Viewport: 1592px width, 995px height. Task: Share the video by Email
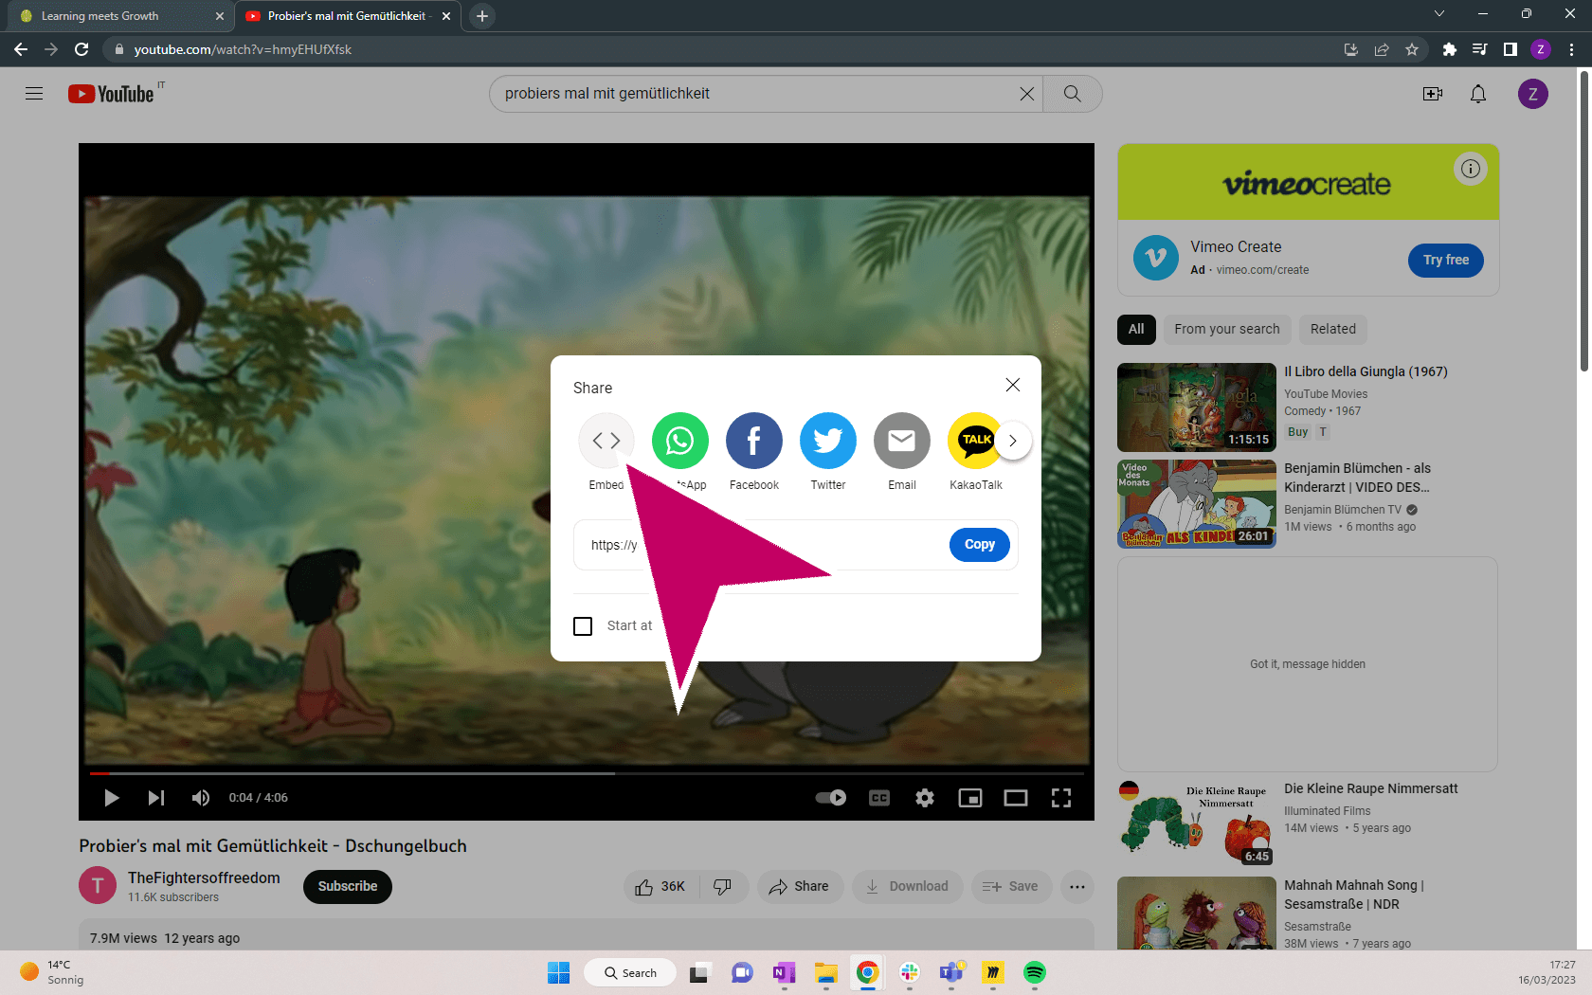(902, 441)
